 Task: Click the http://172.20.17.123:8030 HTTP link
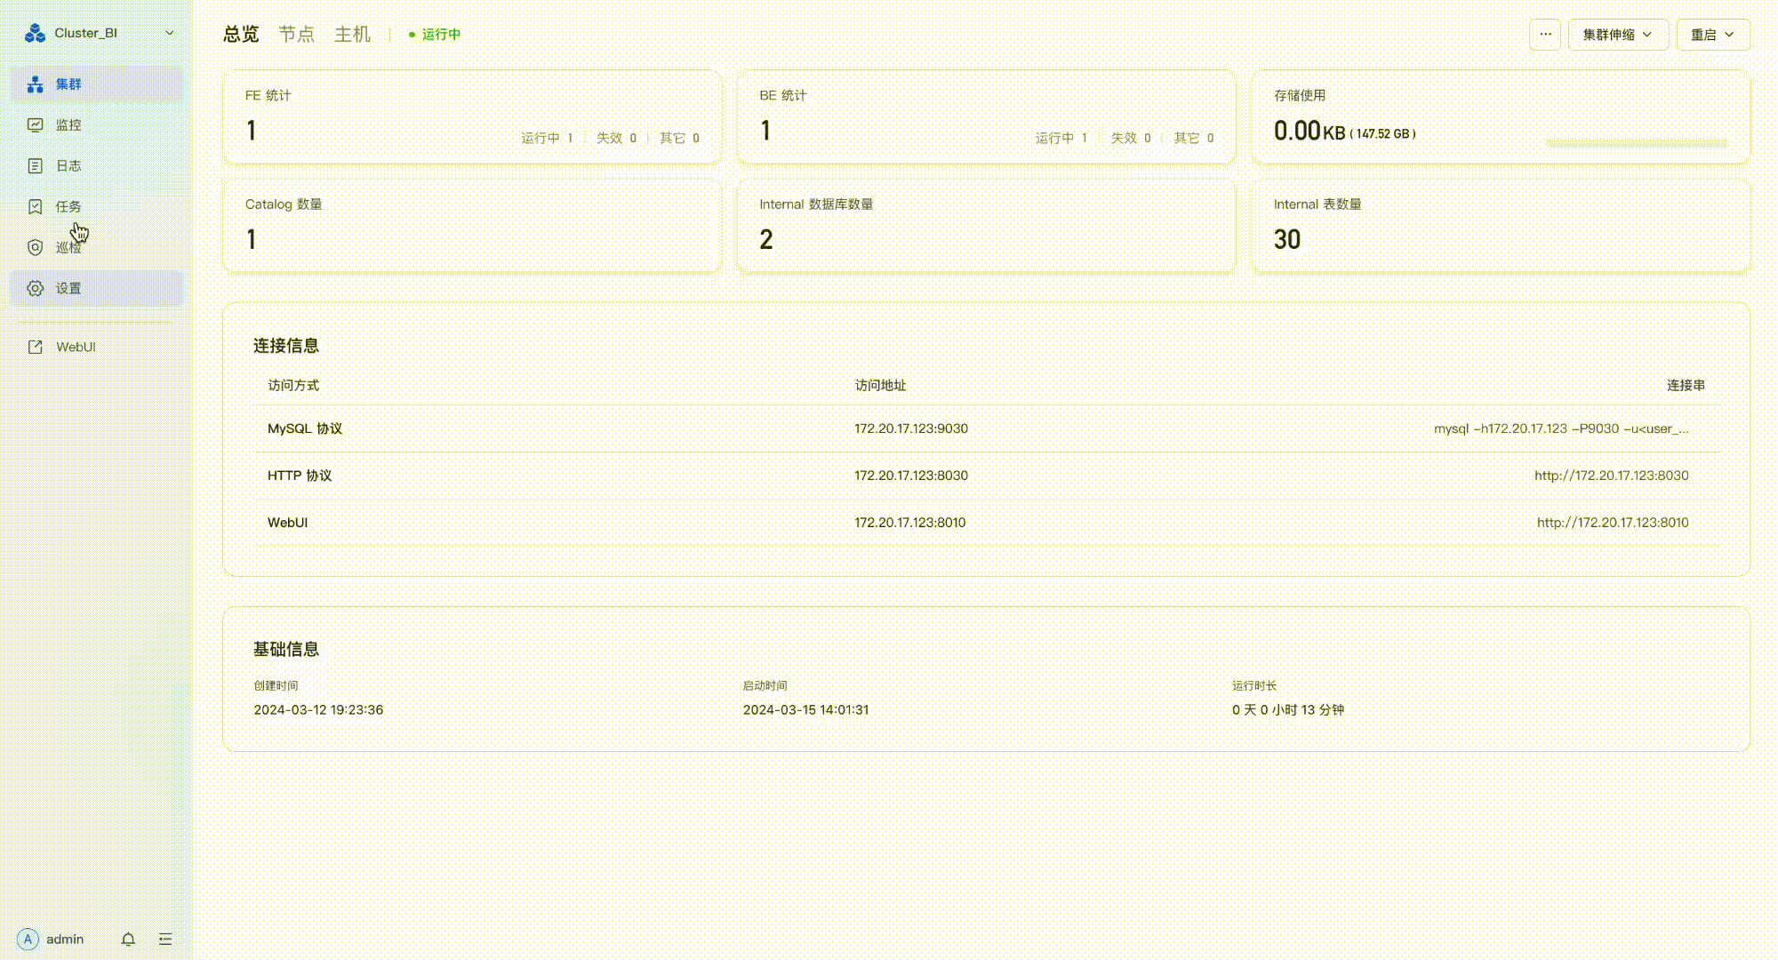pos(1610,476)
